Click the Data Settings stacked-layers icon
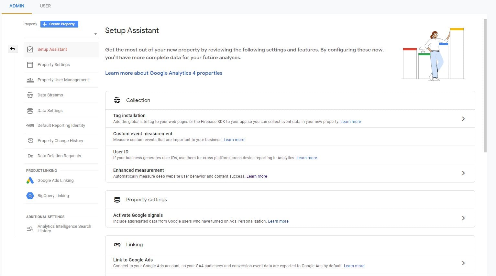This screenshot has width=496, height=276. point(30,110)
